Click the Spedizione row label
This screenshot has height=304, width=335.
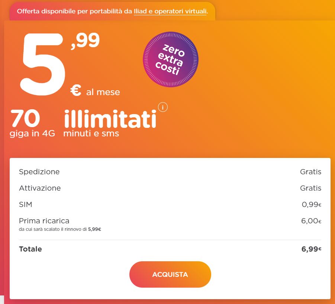39,172
